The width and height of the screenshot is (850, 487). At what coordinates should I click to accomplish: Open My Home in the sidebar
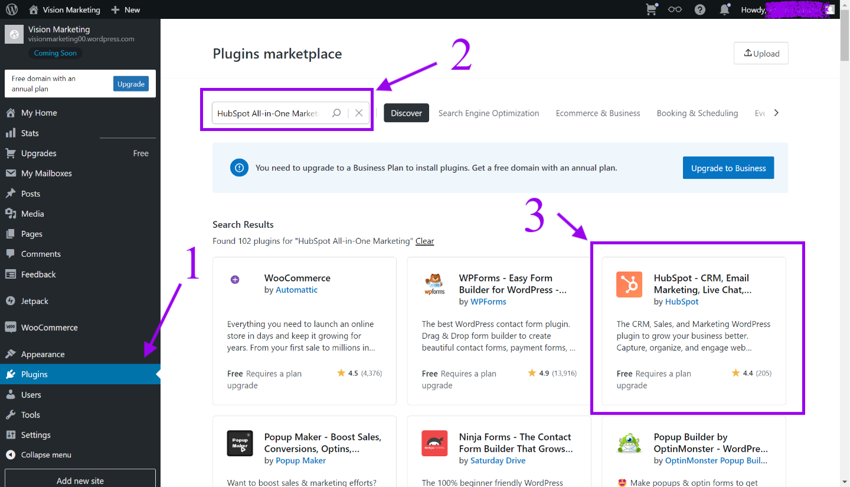(80, 113)
